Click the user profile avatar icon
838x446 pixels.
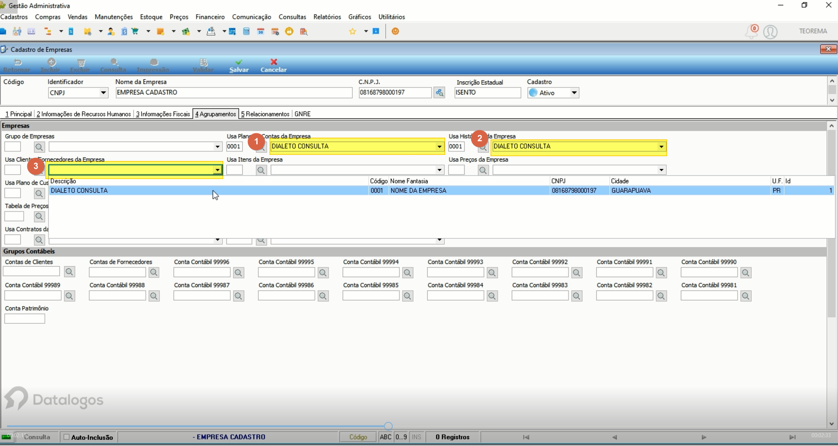770,32
